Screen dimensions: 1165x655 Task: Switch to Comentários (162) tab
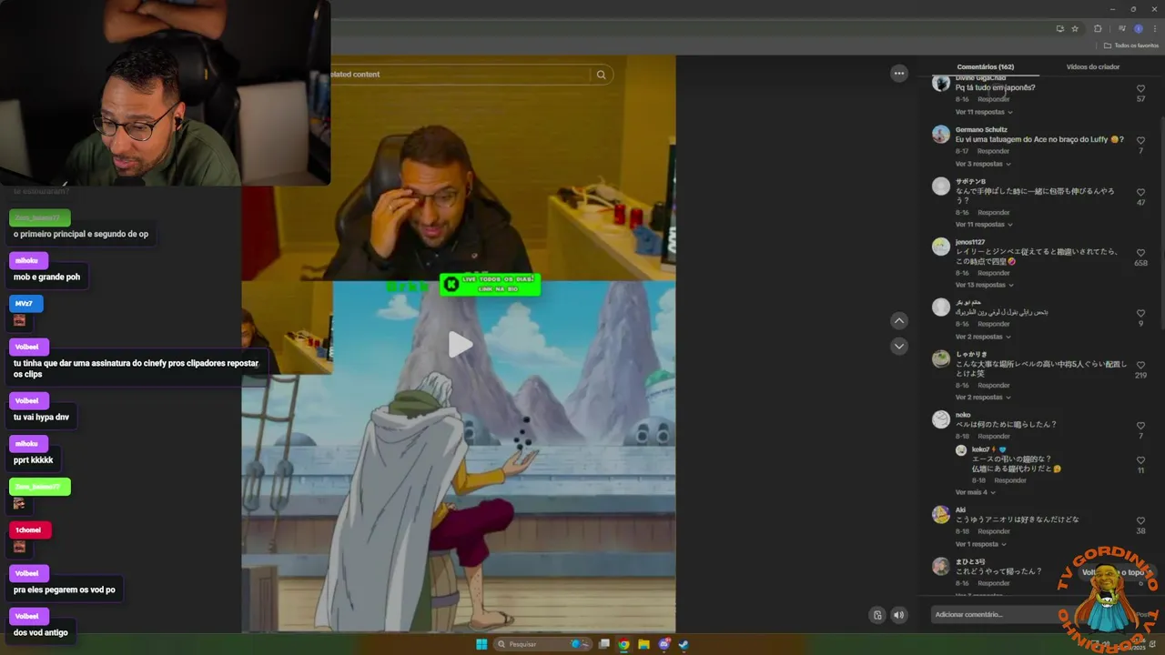pyautogui.click(x=985, y=66)
